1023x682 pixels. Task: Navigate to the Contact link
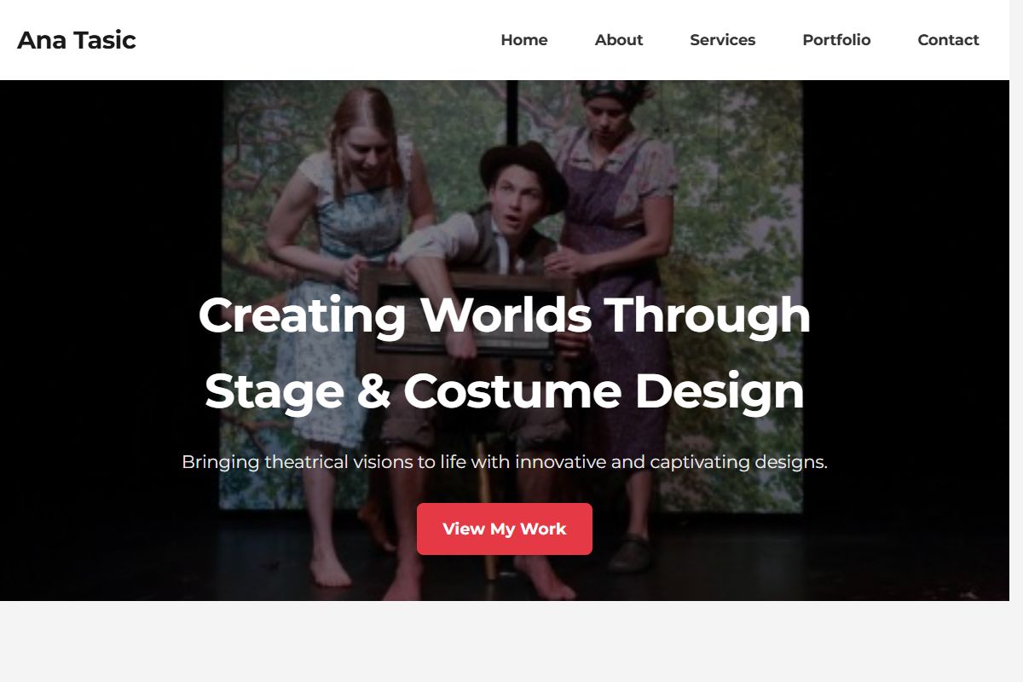[x=947, y=40]
